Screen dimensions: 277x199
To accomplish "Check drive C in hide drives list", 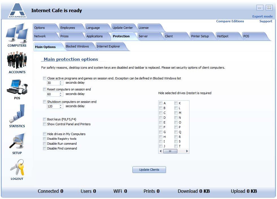I will tap(161, 113).
